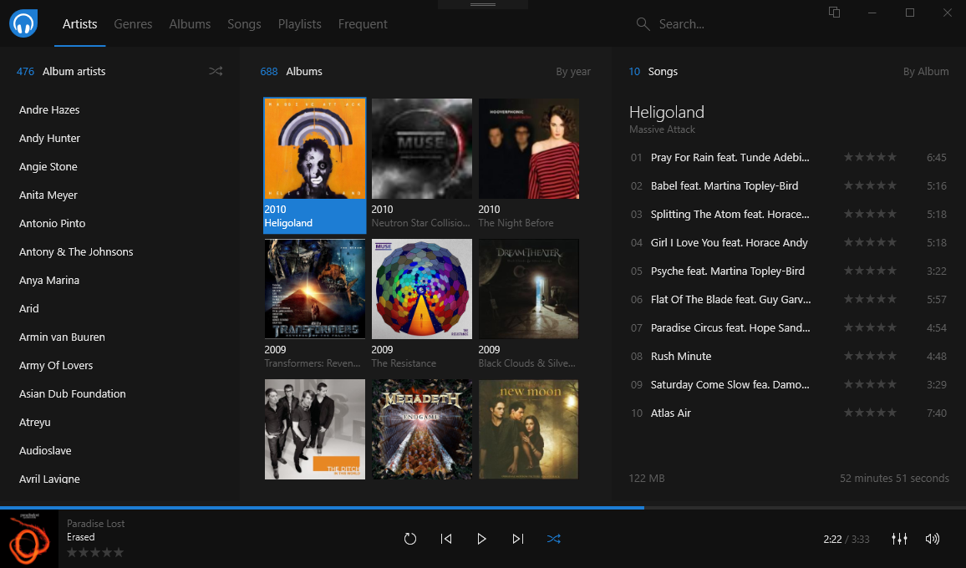966x568 pixels.
Task: Enable repeat playback
Action: pyautogui.click(x=409, y=539)
